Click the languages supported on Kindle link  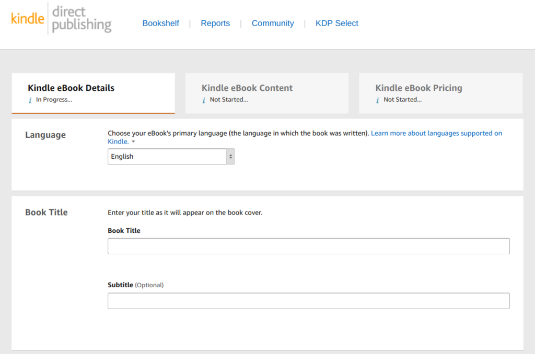[x=436, y=133]
